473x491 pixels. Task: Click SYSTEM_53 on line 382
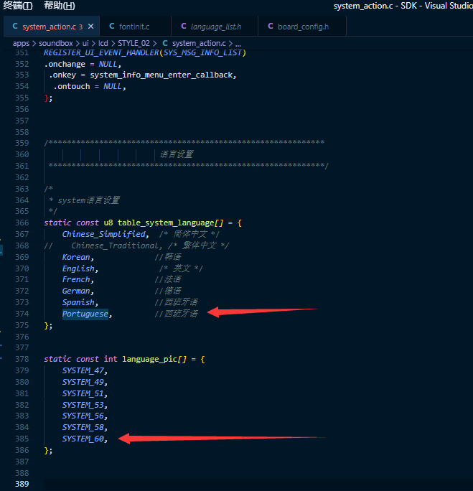tap(83, 405)
